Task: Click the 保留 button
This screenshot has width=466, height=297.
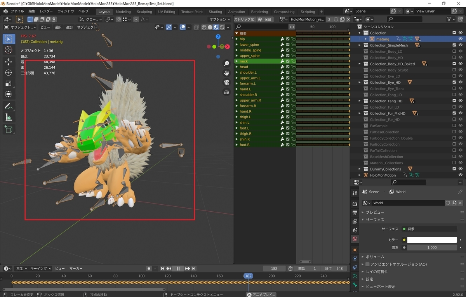Action: point(265,19)
